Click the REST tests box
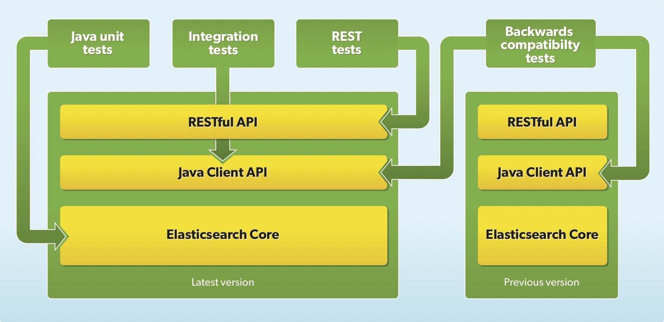The height and width of the screenshot is (322, 664). [347, 43]
